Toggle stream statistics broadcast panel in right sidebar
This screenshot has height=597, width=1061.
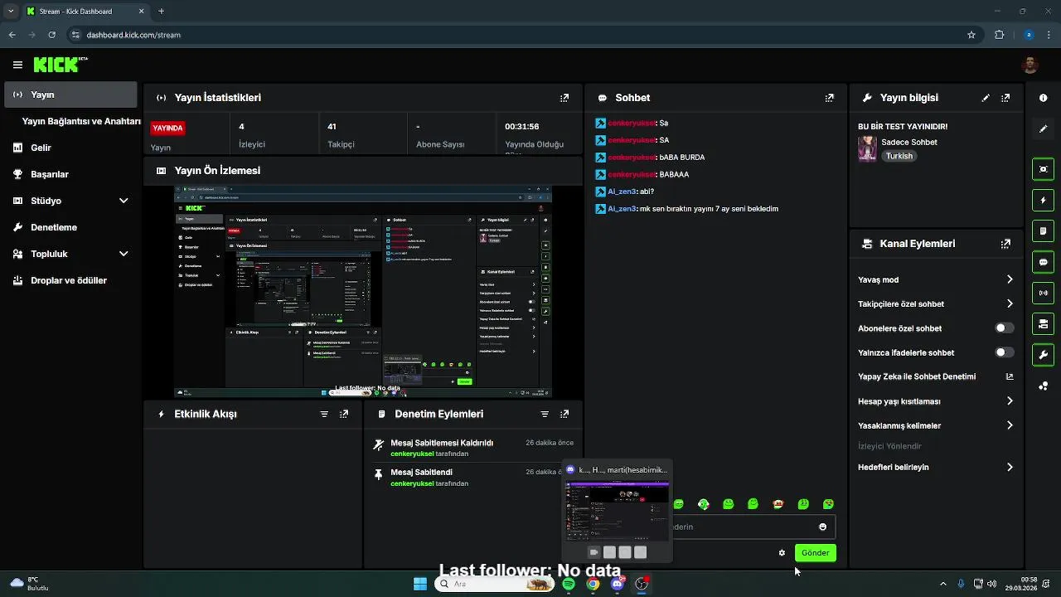pos(1043,293)
